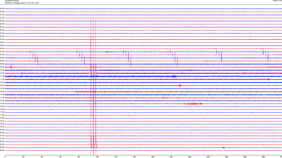Click the 6m tick label on the axis
This screenshot has height=158, width=282.
[x=60, y=157]
